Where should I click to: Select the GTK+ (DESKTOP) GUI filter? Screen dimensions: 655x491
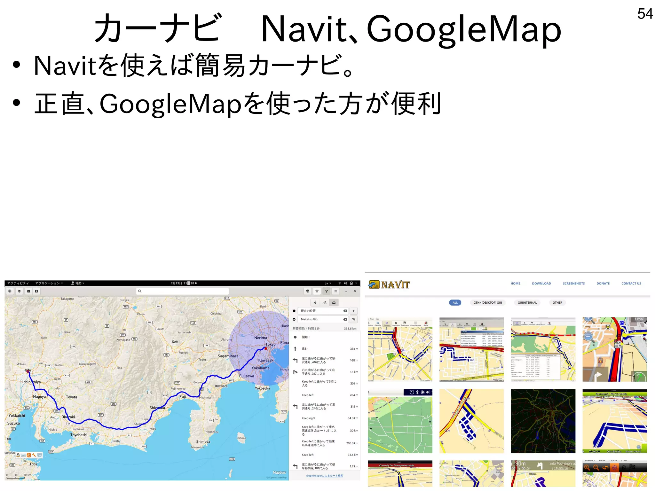[x=488, y=303]
